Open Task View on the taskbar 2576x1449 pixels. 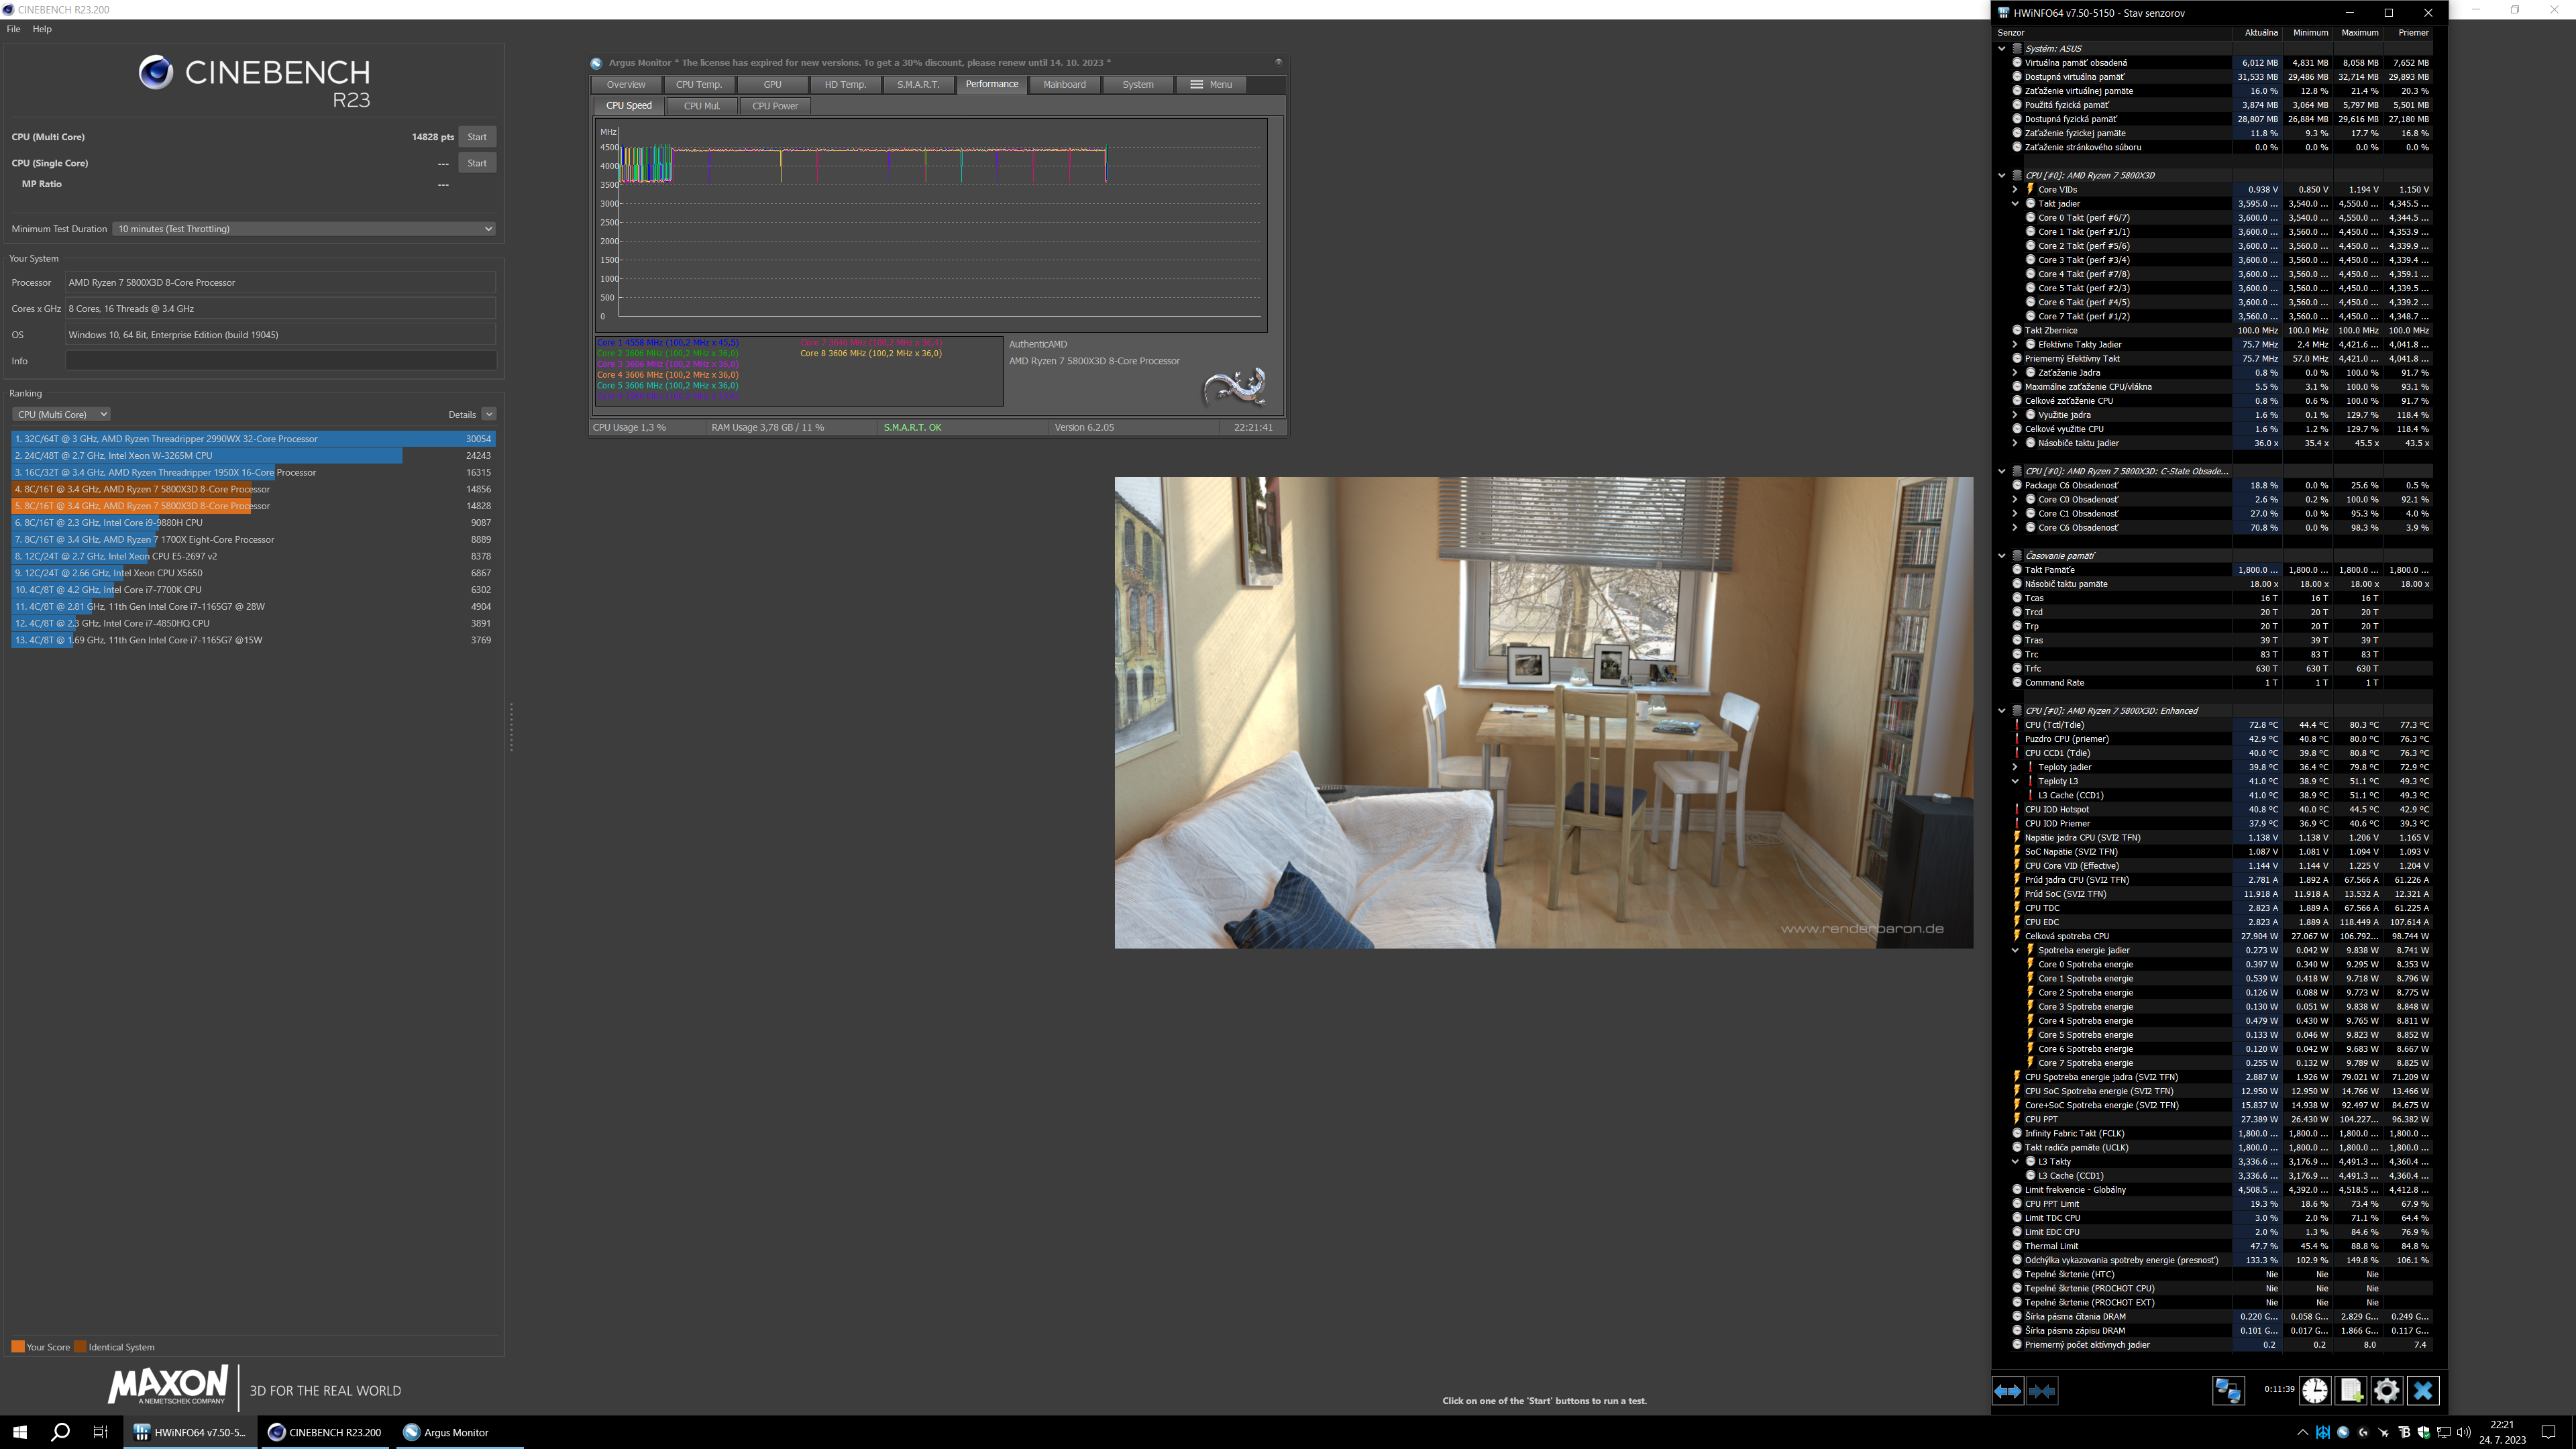tap(100, 1432)
